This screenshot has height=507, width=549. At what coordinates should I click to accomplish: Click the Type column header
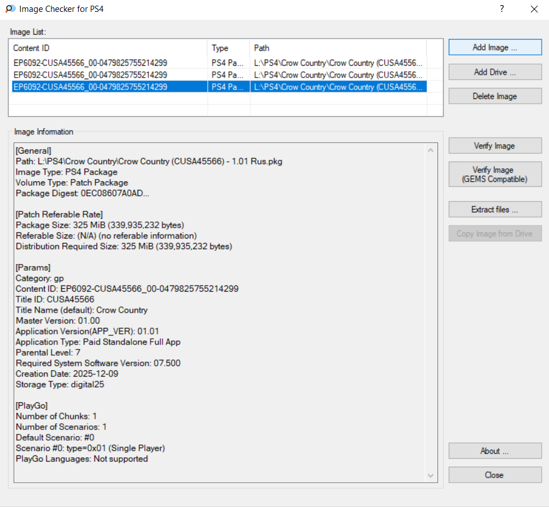point(228,48)
